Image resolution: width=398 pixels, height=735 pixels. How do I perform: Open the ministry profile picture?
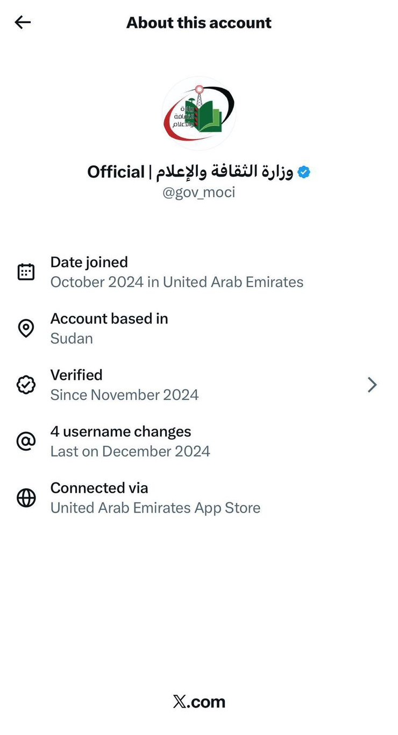click(x=198, y=113)
